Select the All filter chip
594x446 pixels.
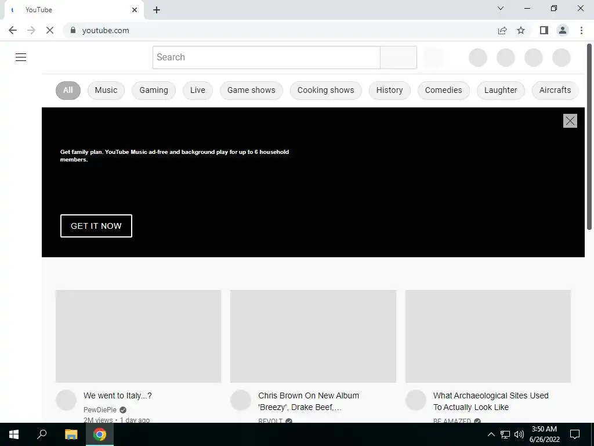coord(68,90)
